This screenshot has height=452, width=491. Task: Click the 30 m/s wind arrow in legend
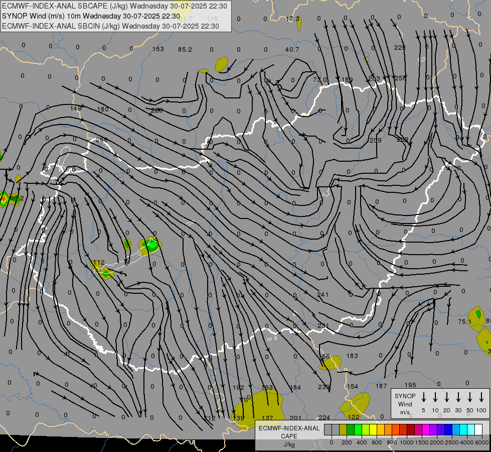(458, 397)
